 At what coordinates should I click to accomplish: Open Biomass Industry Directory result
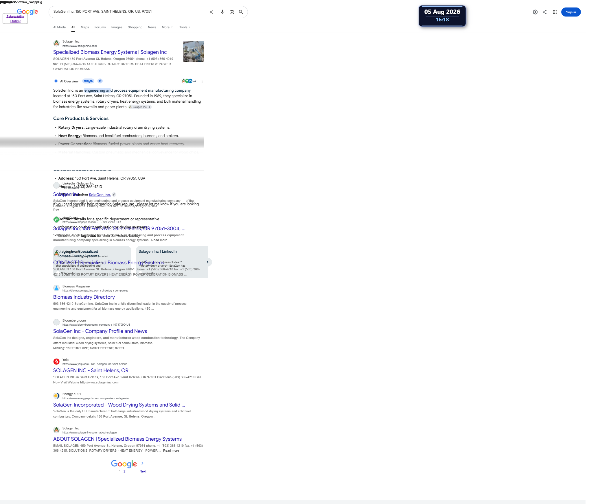click(x=84, y=297)
